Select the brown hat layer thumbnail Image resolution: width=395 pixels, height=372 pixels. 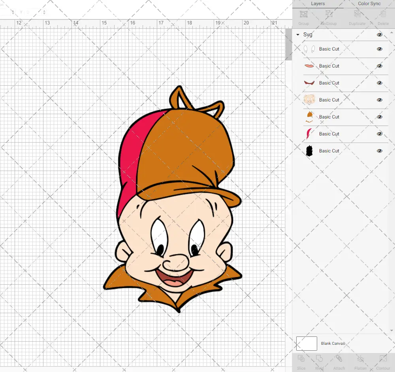(x=310, y=117)
